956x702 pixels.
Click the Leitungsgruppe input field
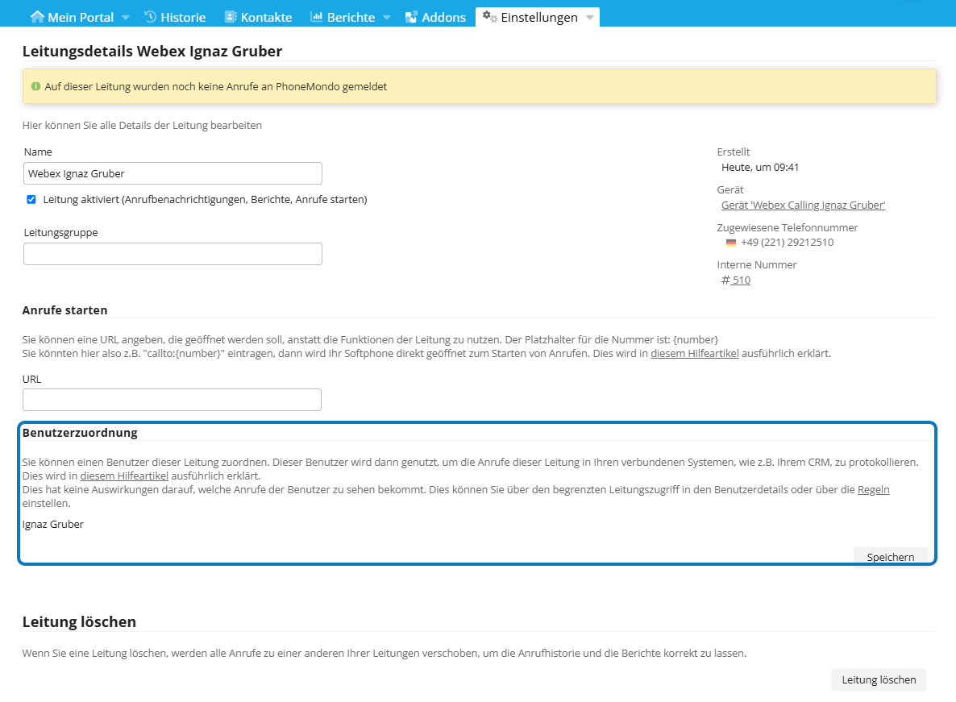pos(172,254)
